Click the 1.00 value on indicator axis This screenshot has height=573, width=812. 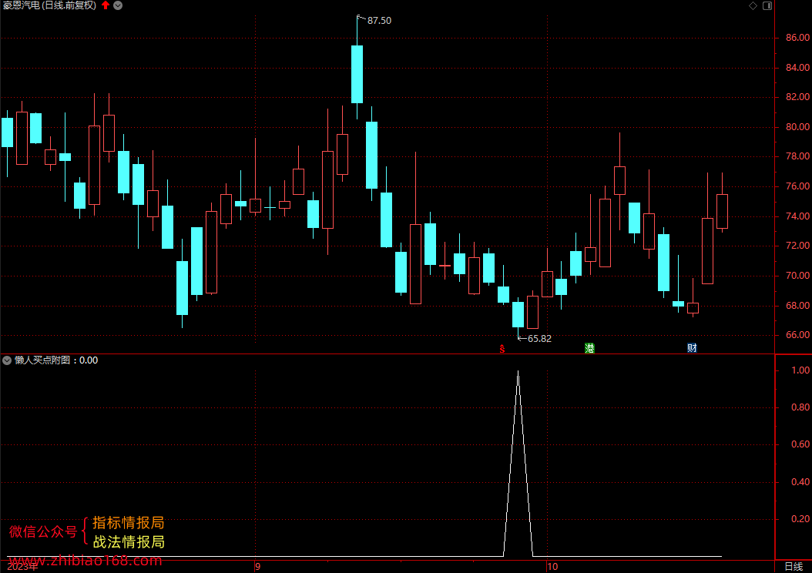point(800,370)
